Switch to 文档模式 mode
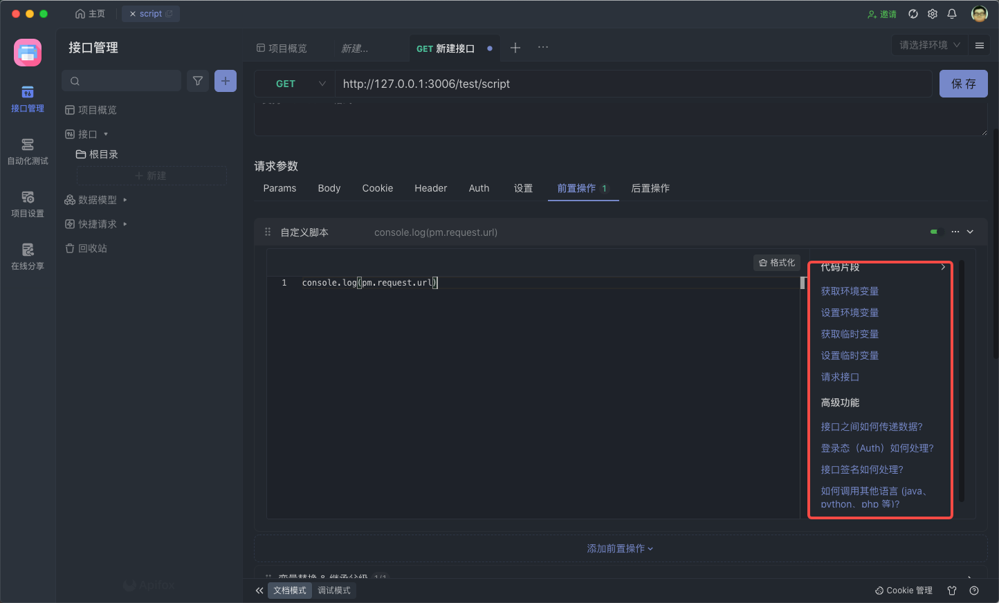This screenshot has width=999, height=603. click(x=289, y=591)
